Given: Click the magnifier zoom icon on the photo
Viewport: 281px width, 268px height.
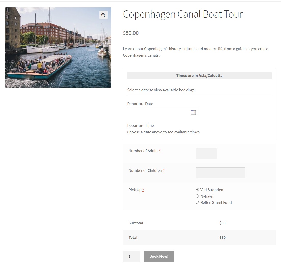Looking at the screenshot, I should click(103, 15).
